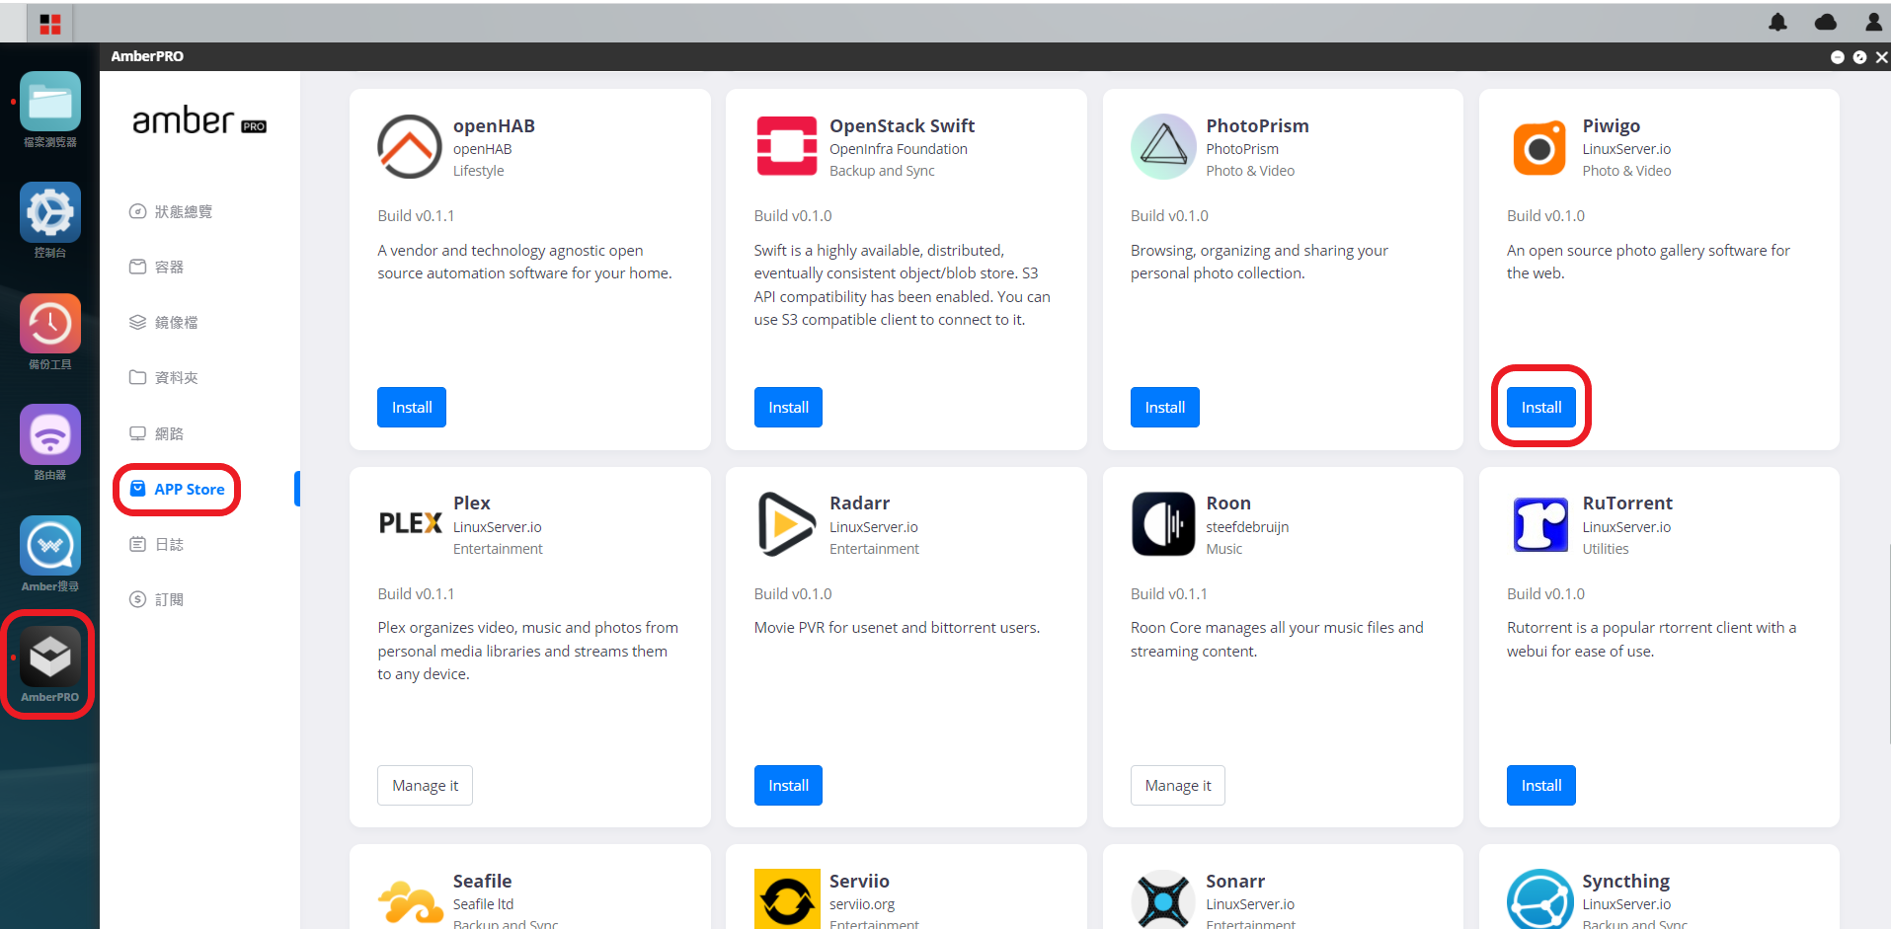
Task: Install Radarr
Action: coord(788,786)
